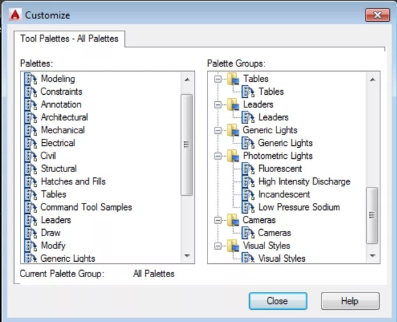397x322 pixels.
Task: Click the Low Pressure Sodium palette icon
Action: [x=248, y=207]
